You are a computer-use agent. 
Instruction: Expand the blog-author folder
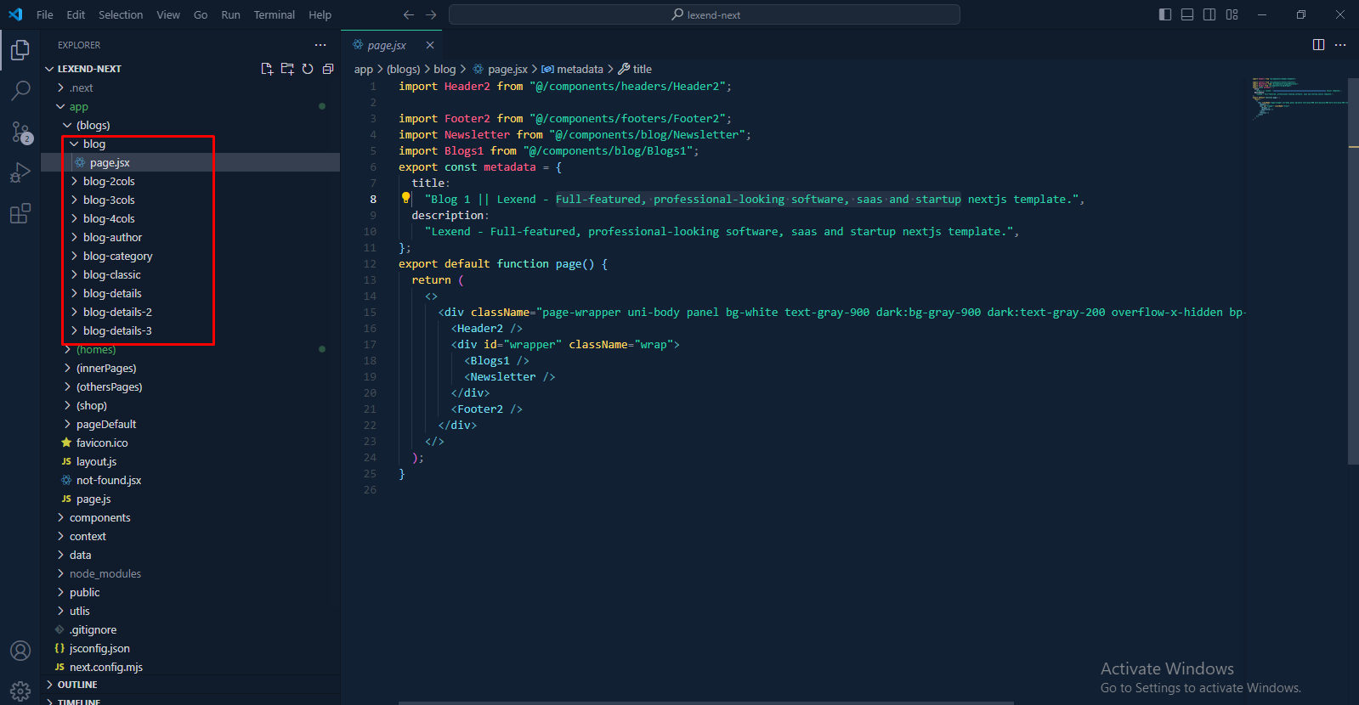112,237
